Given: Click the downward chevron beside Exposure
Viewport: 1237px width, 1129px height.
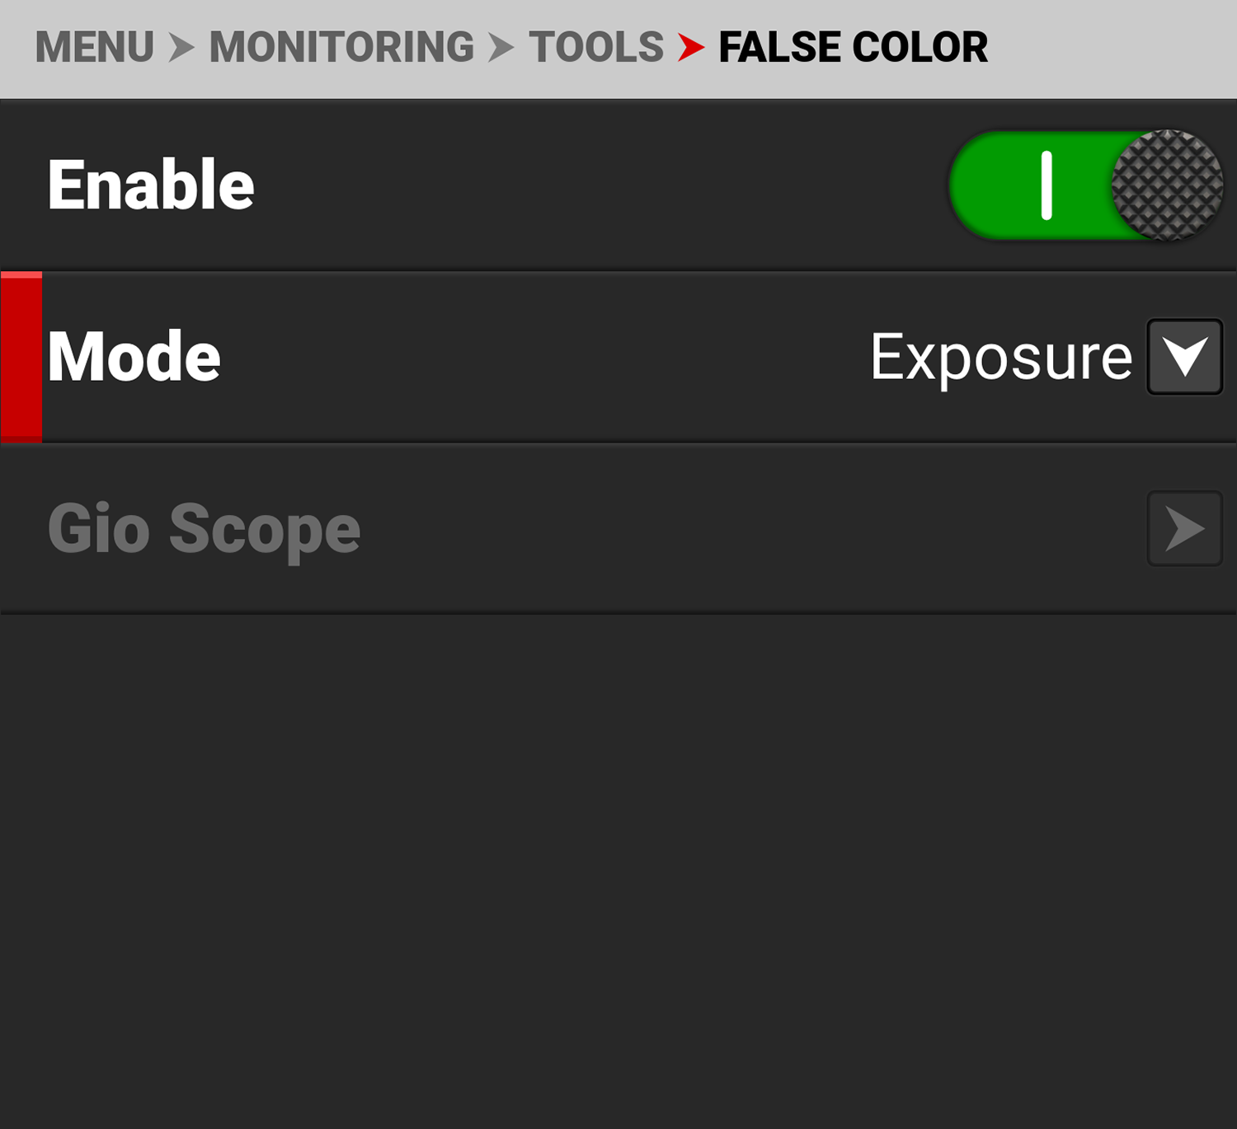Looking at the screenshot, I should [1183, 356].
